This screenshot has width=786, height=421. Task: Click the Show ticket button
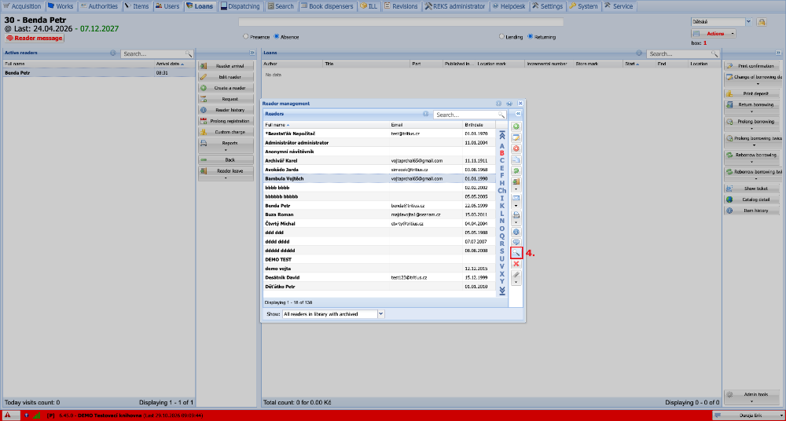pyautogui.click(x=752, y=189)
